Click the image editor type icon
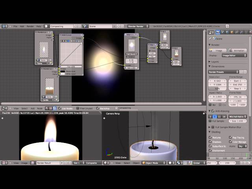This screenshot has width=252, height=189. pyautogui.click(x=4, y=163)
